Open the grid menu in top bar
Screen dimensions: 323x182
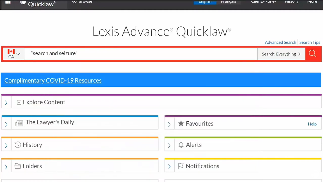pyautogui.click(x=8, y=2)
